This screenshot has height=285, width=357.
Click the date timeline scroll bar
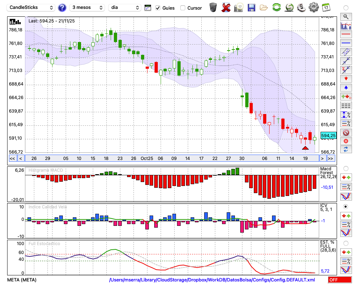(171, 159)
